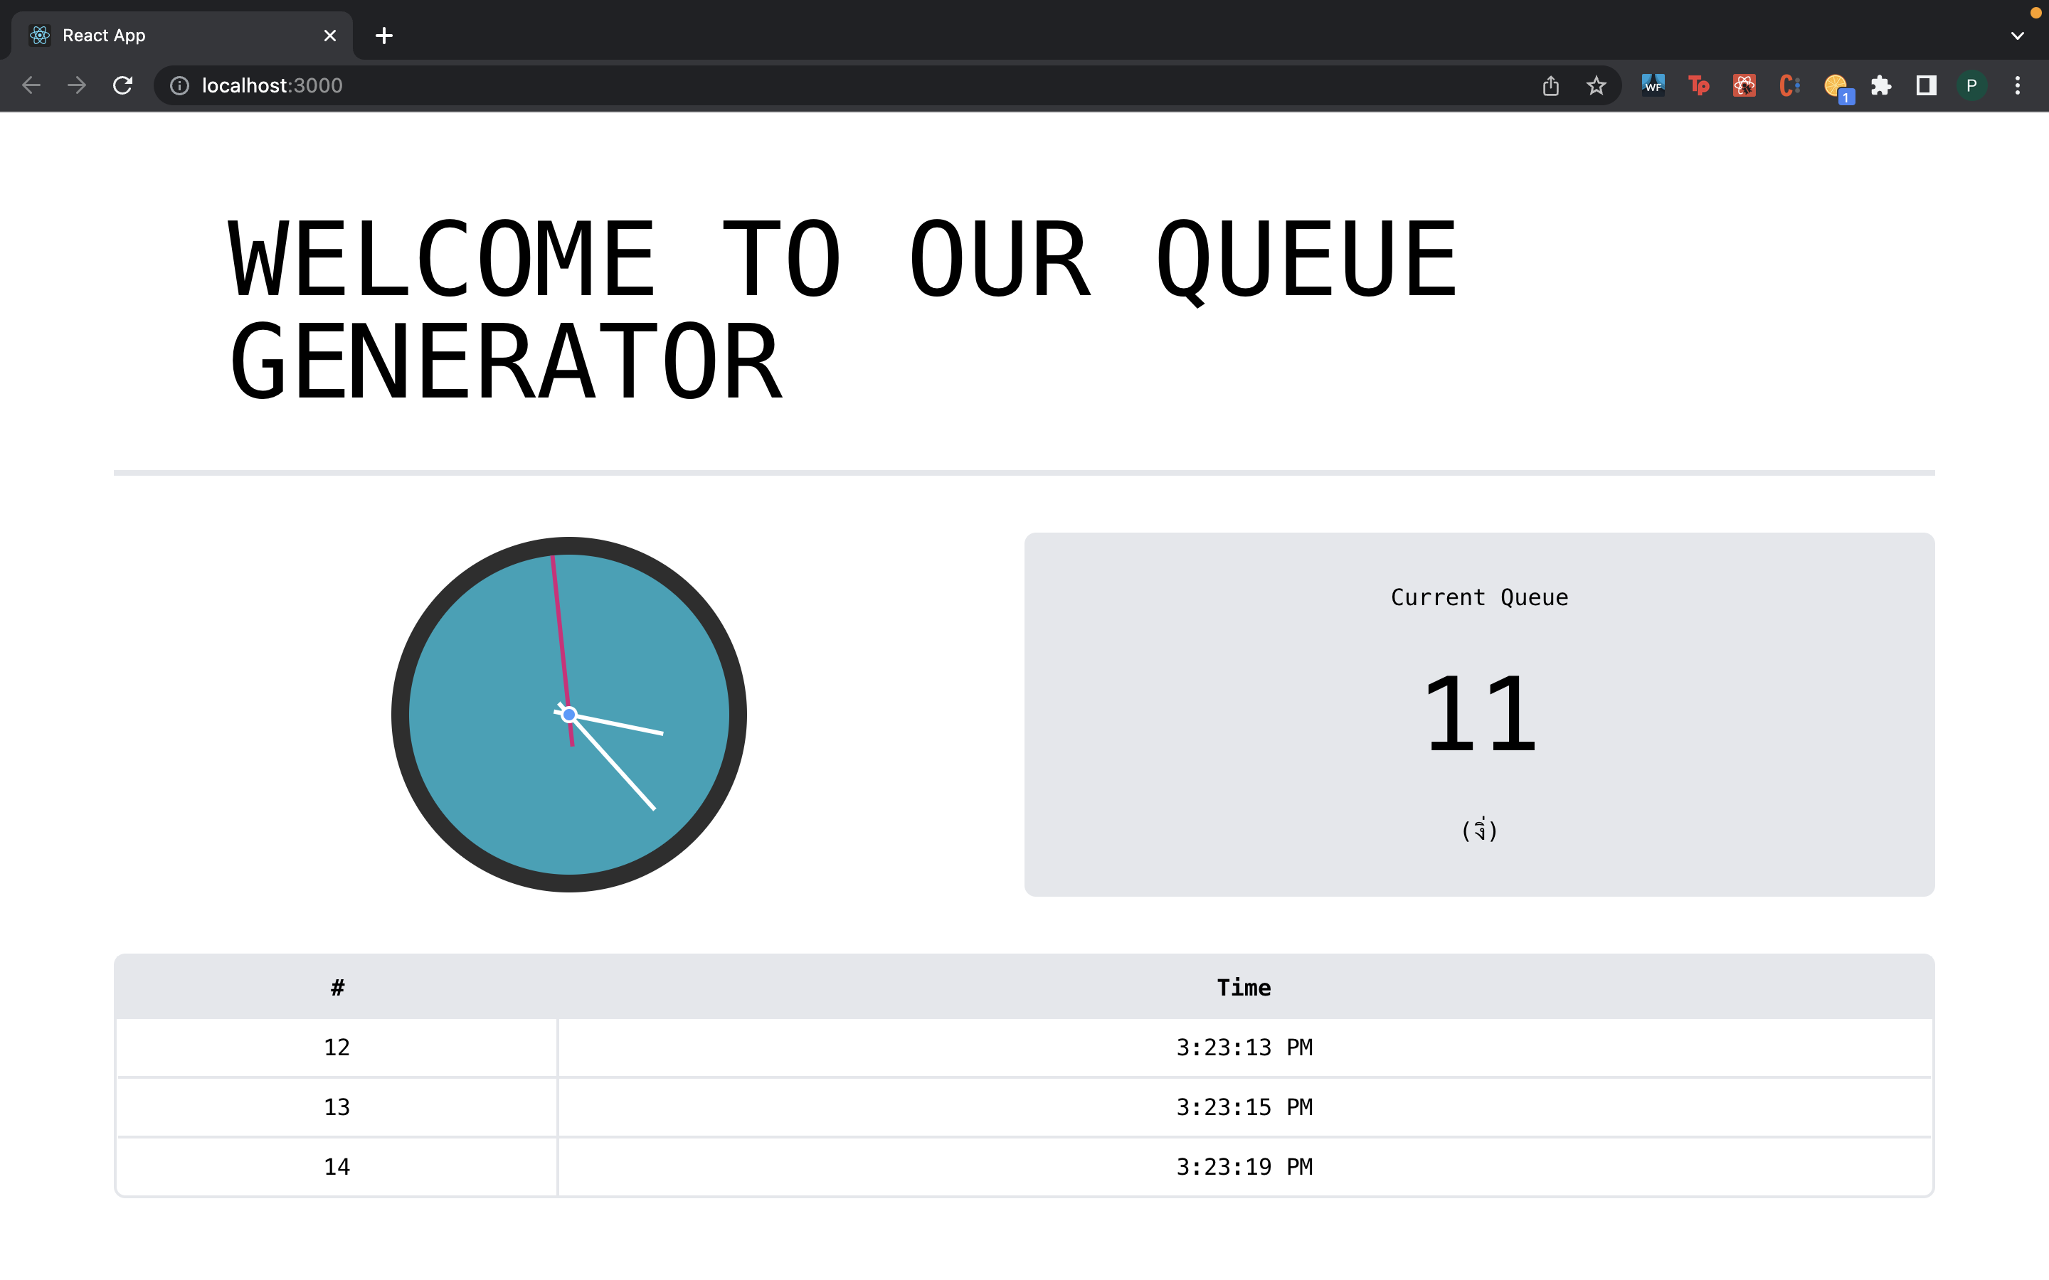Screen dimensions: 2049x1280
Task: Reload the localhost:3000 page
Action: click(x=123, y=85)
